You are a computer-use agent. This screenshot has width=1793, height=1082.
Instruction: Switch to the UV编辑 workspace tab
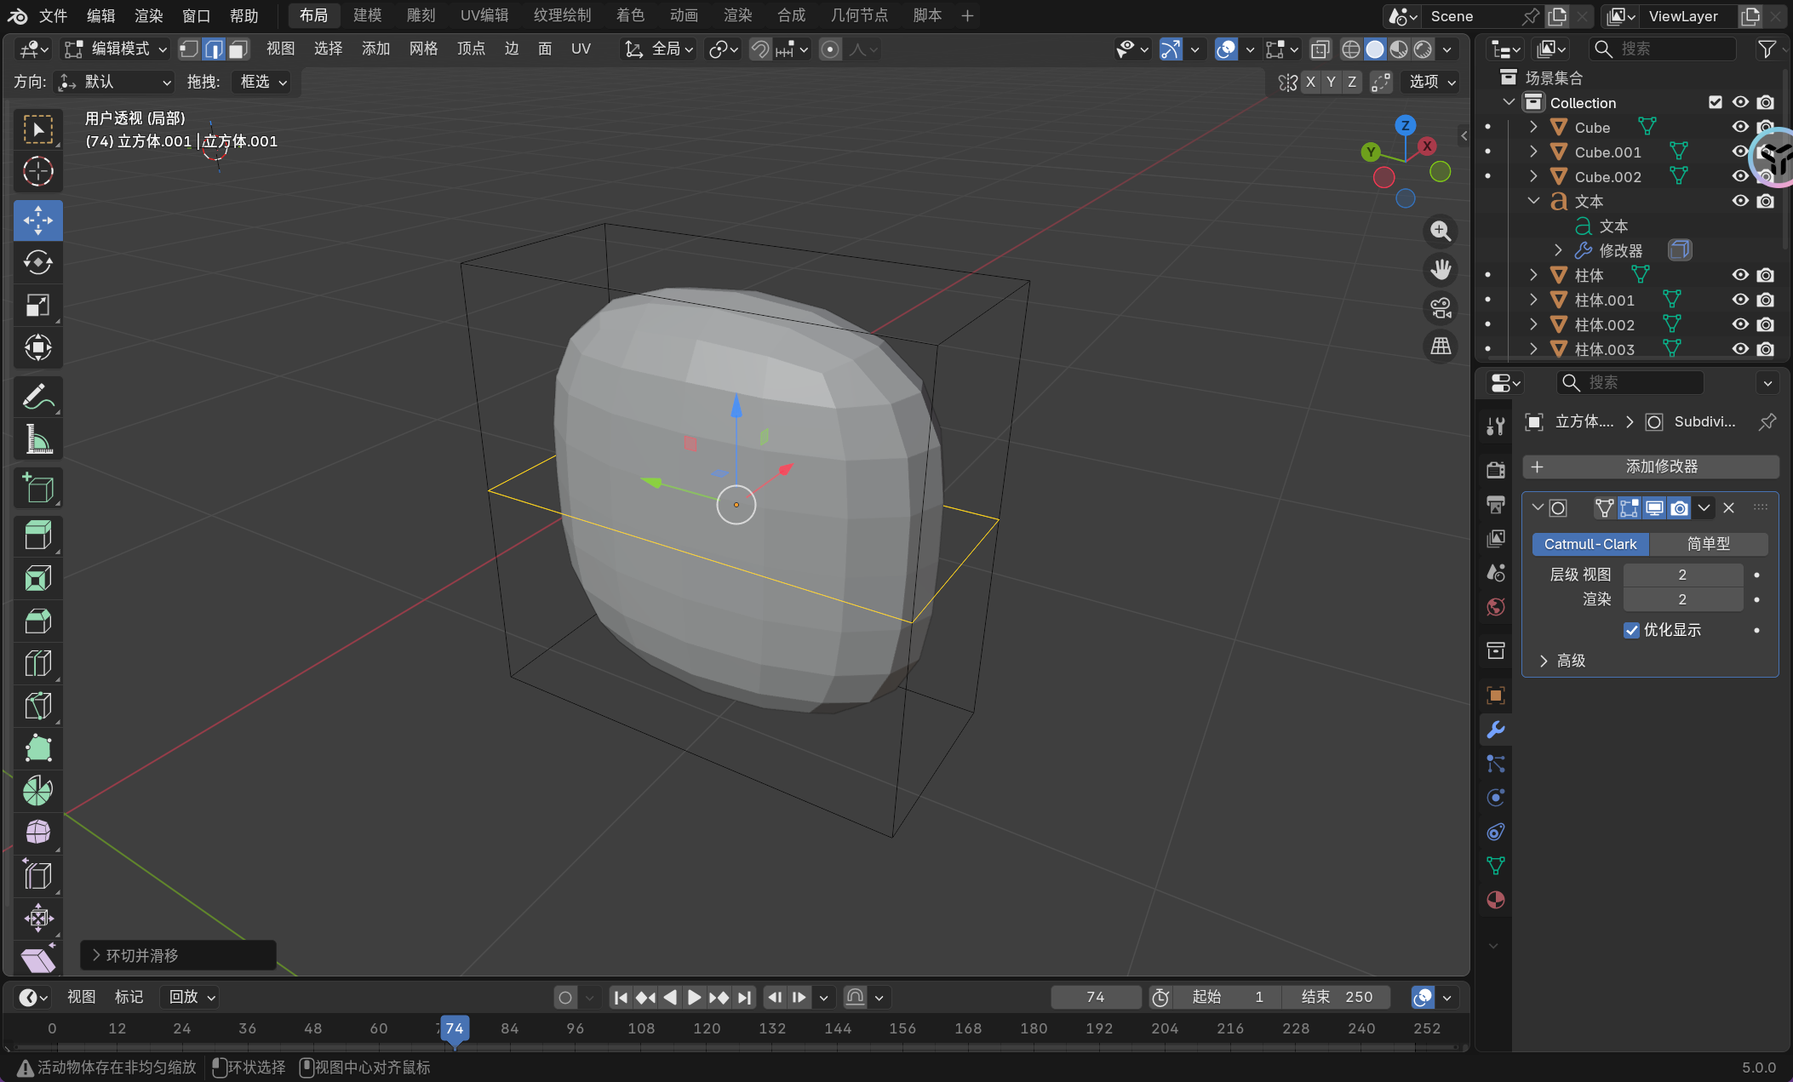[484, 15]
